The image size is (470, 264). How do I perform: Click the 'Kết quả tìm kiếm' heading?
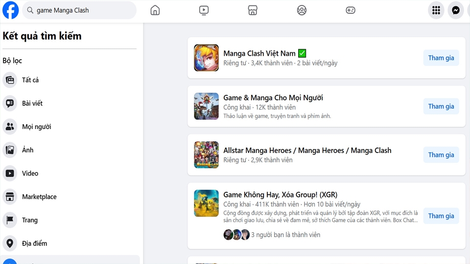[42, 36]
